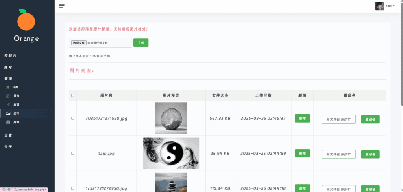Click the 26.94 KB file size

220,154
